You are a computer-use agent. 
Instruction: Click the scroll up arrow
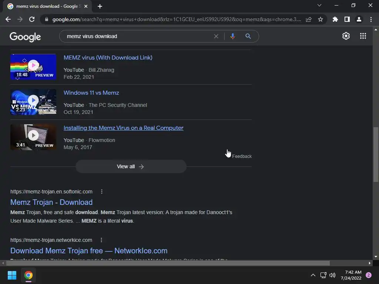(376, 30)
